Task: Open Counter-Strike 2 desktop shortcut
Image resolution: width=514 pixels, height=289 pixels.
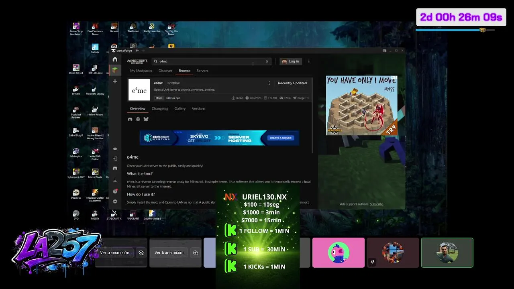Action: [152, 216]
